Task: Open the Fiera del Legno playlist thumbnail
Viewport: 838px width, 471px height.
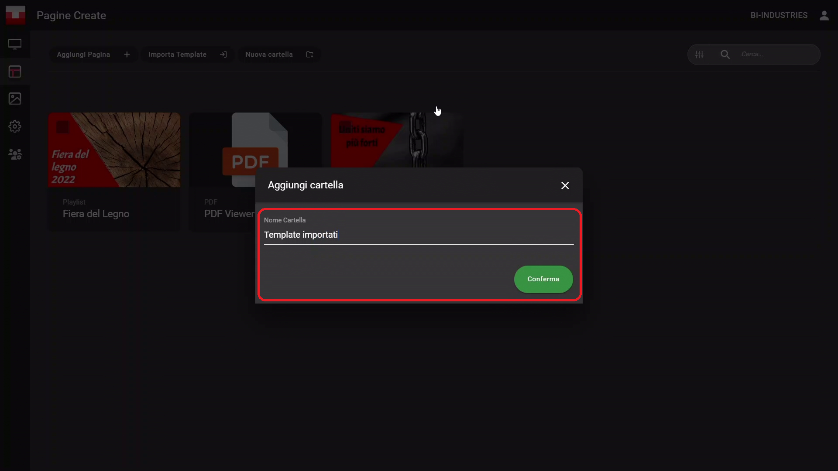Action: coord(114,150)
